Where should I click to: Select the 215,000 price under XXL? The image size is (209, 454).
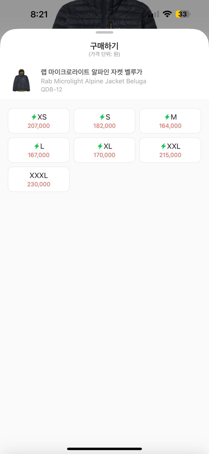(x=170, y=155)
